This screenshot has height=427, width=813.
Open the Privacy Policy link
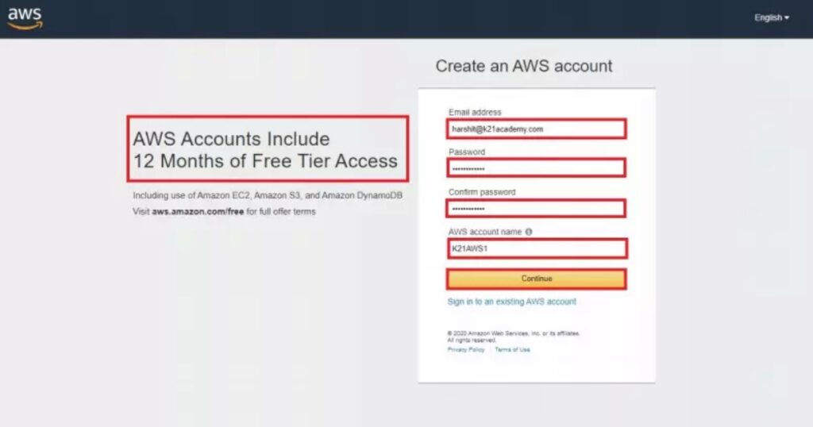tap(465, 350)
